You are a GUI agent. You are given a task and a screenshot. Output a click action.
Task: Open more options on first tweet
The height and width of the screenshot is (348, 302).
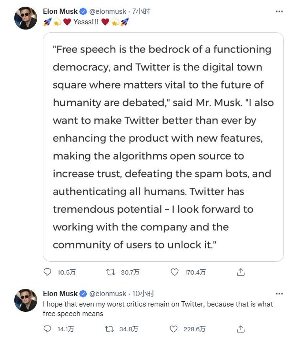coord(280,11)
